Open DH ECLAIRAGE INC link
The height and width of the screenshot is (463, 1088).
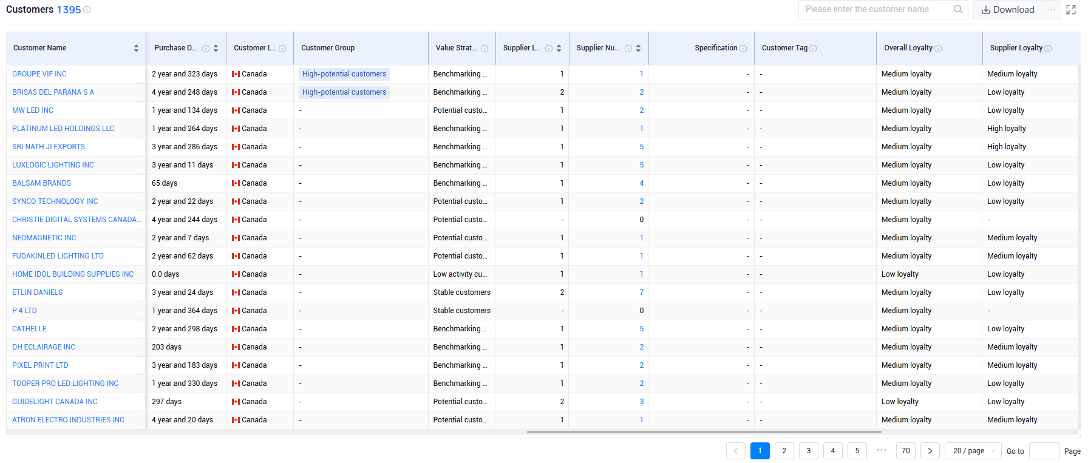click(44, 347)
